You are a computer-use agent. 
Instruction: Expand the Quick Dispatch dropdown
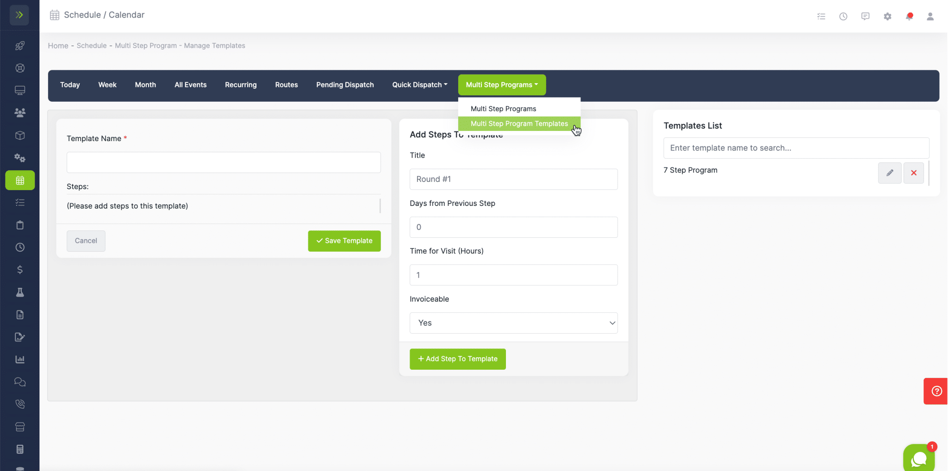418,85
